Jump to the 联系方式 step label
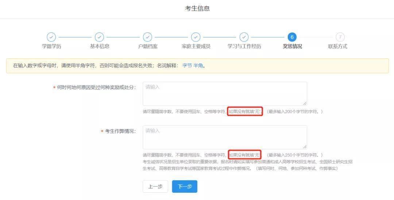The height and width of the screenshot is (200, 394). [x=337, y=46]
